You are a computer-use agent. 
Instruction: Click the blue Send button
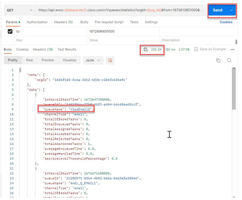point(218,10)
